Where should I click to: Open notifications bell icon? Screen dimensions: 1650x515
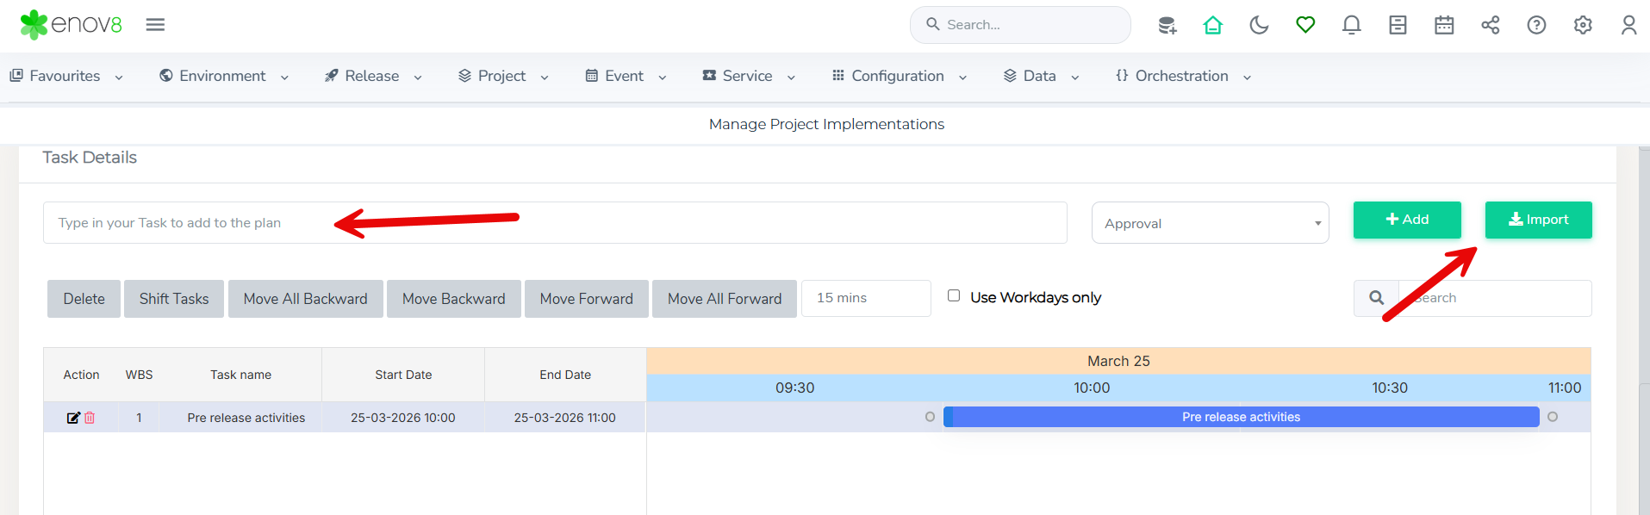click(1351, 25)
